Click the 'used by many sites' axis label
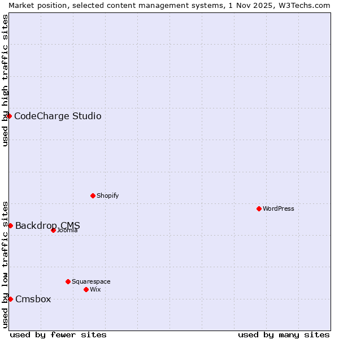The image size is (339, 339). pos(284,334)
